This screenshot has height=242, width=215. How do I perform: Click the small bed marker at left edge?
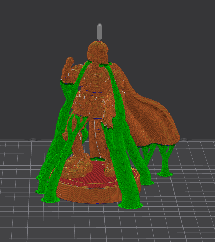click(x=33, y=139)
